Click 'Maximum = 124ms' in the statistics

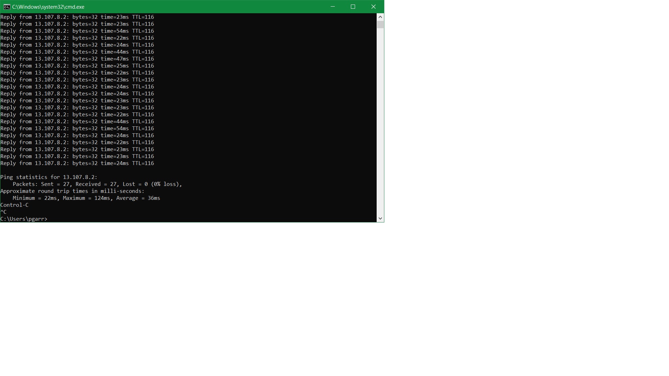pos(86,198)
